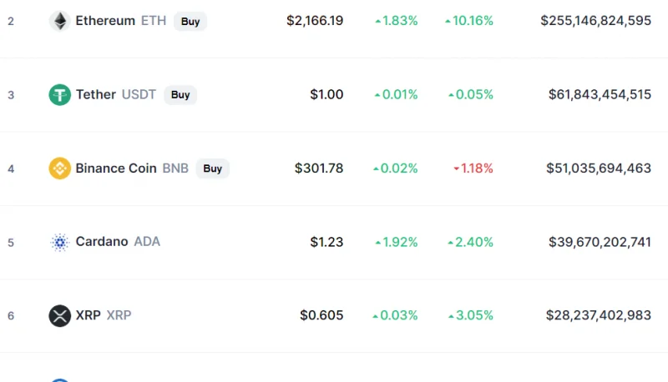Open the Binance Coin name link
The width and height of the screenshot is (668, 382).
(x=116, y=168)
